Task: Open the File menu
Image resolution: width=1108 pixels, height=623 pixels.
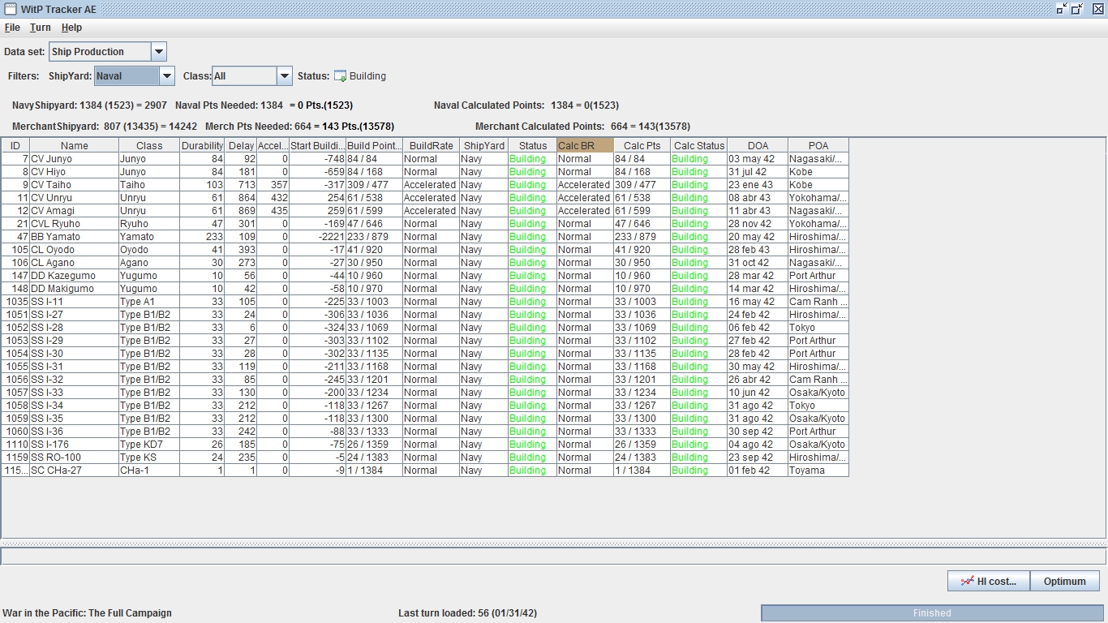Action: (12, 28)
